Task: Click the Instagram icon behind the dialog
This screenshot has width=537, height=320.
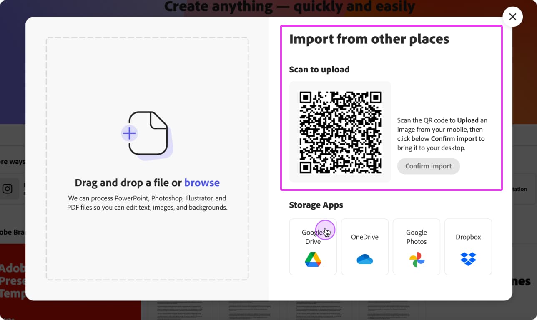Action: tap(8, 189)
